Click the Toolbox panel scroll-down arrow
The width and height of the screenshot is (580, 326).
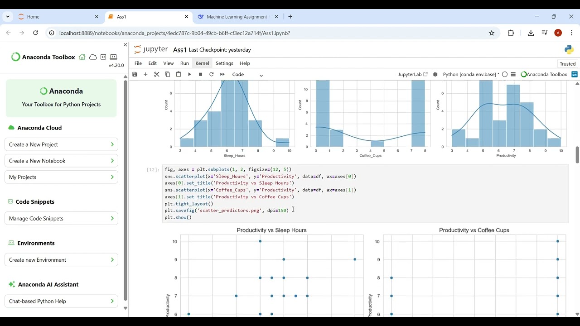[x=126, y=308]
